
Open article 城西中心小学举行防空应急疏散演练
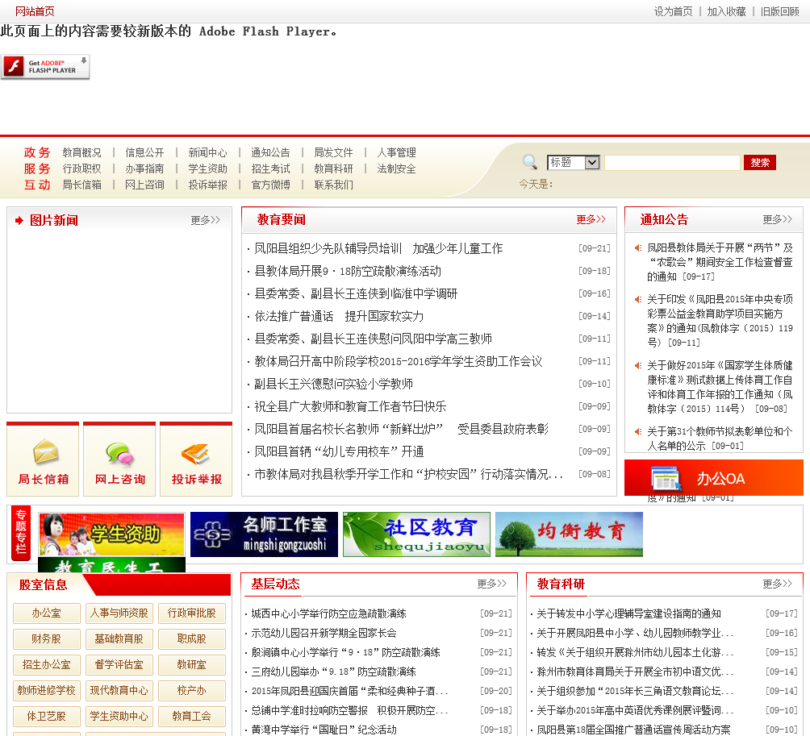pos(328,613)
